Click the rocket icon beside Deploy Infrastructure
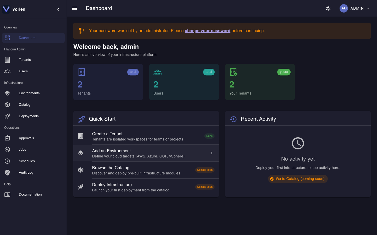This screenshot has height=235, width=377. coord(81,187)
